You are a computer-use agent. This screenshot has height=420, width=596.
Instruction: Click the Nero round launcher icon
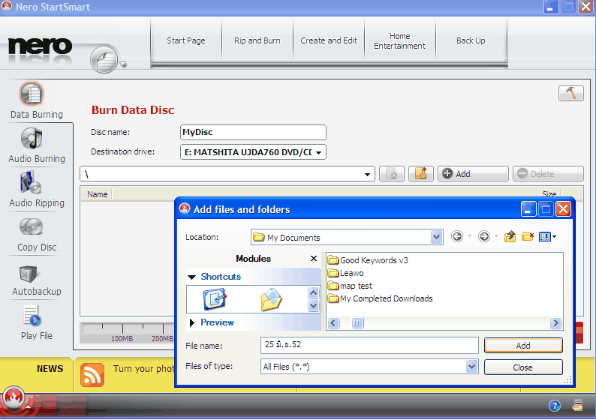104,59
